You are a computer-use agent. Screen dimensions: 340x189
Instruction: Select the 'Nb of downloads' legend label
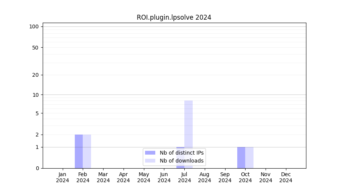click(182, 161)
